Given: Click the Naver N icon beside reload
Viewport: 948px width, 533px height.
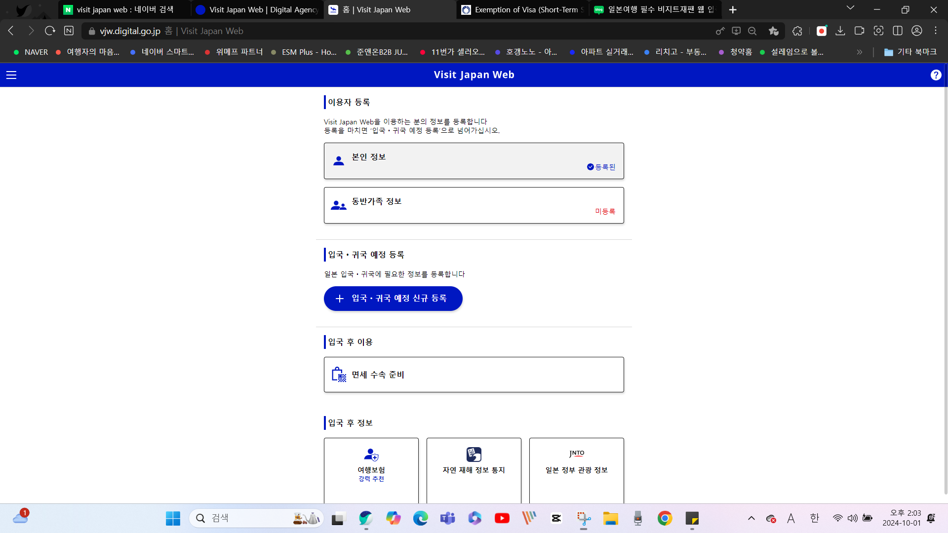Looking at the screenshot, I should (69, 31).
